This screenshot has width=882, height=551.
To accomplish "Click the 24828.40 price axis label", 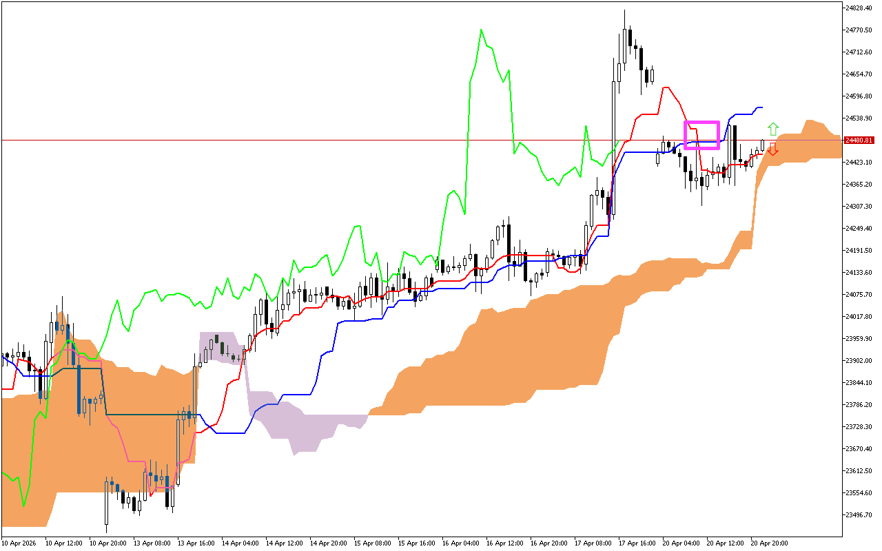I will coord(859,8).
